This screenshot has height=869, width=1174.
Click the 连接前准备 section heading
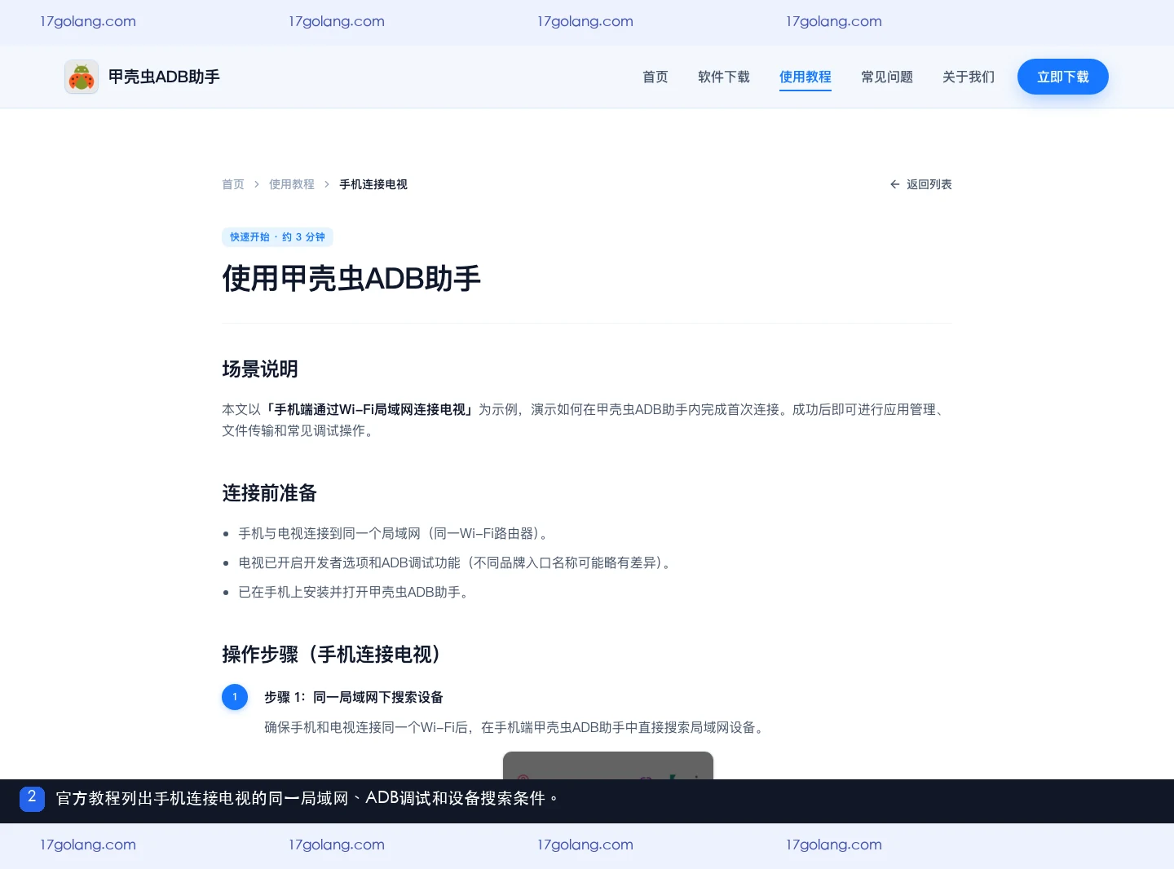click(x=269, y=493)
